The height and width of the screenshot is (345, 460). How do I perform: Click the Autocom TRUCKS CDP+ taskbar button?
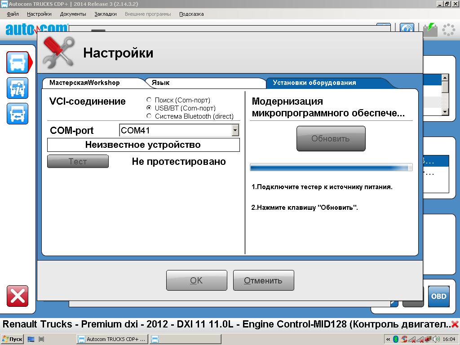[x=112, y=339]
